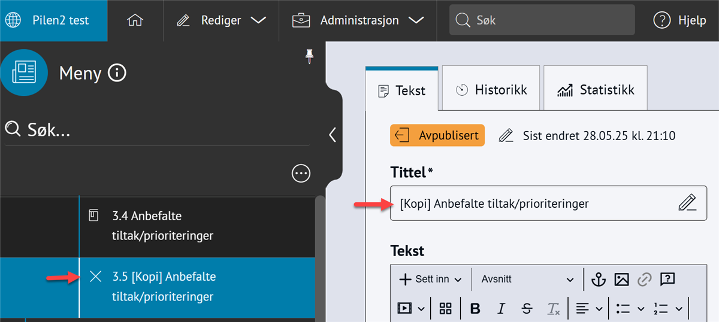Toggle italic formatting
This screenshot has height=322, width=719.
point(502,308)
